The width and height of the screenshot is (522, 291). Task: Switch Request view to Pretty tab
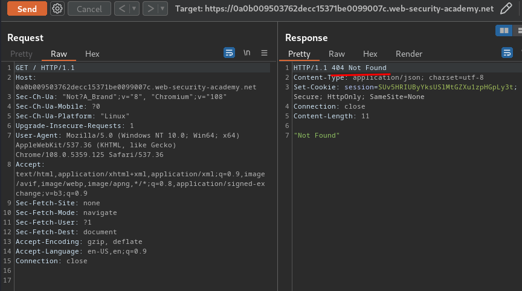point(21,54)
